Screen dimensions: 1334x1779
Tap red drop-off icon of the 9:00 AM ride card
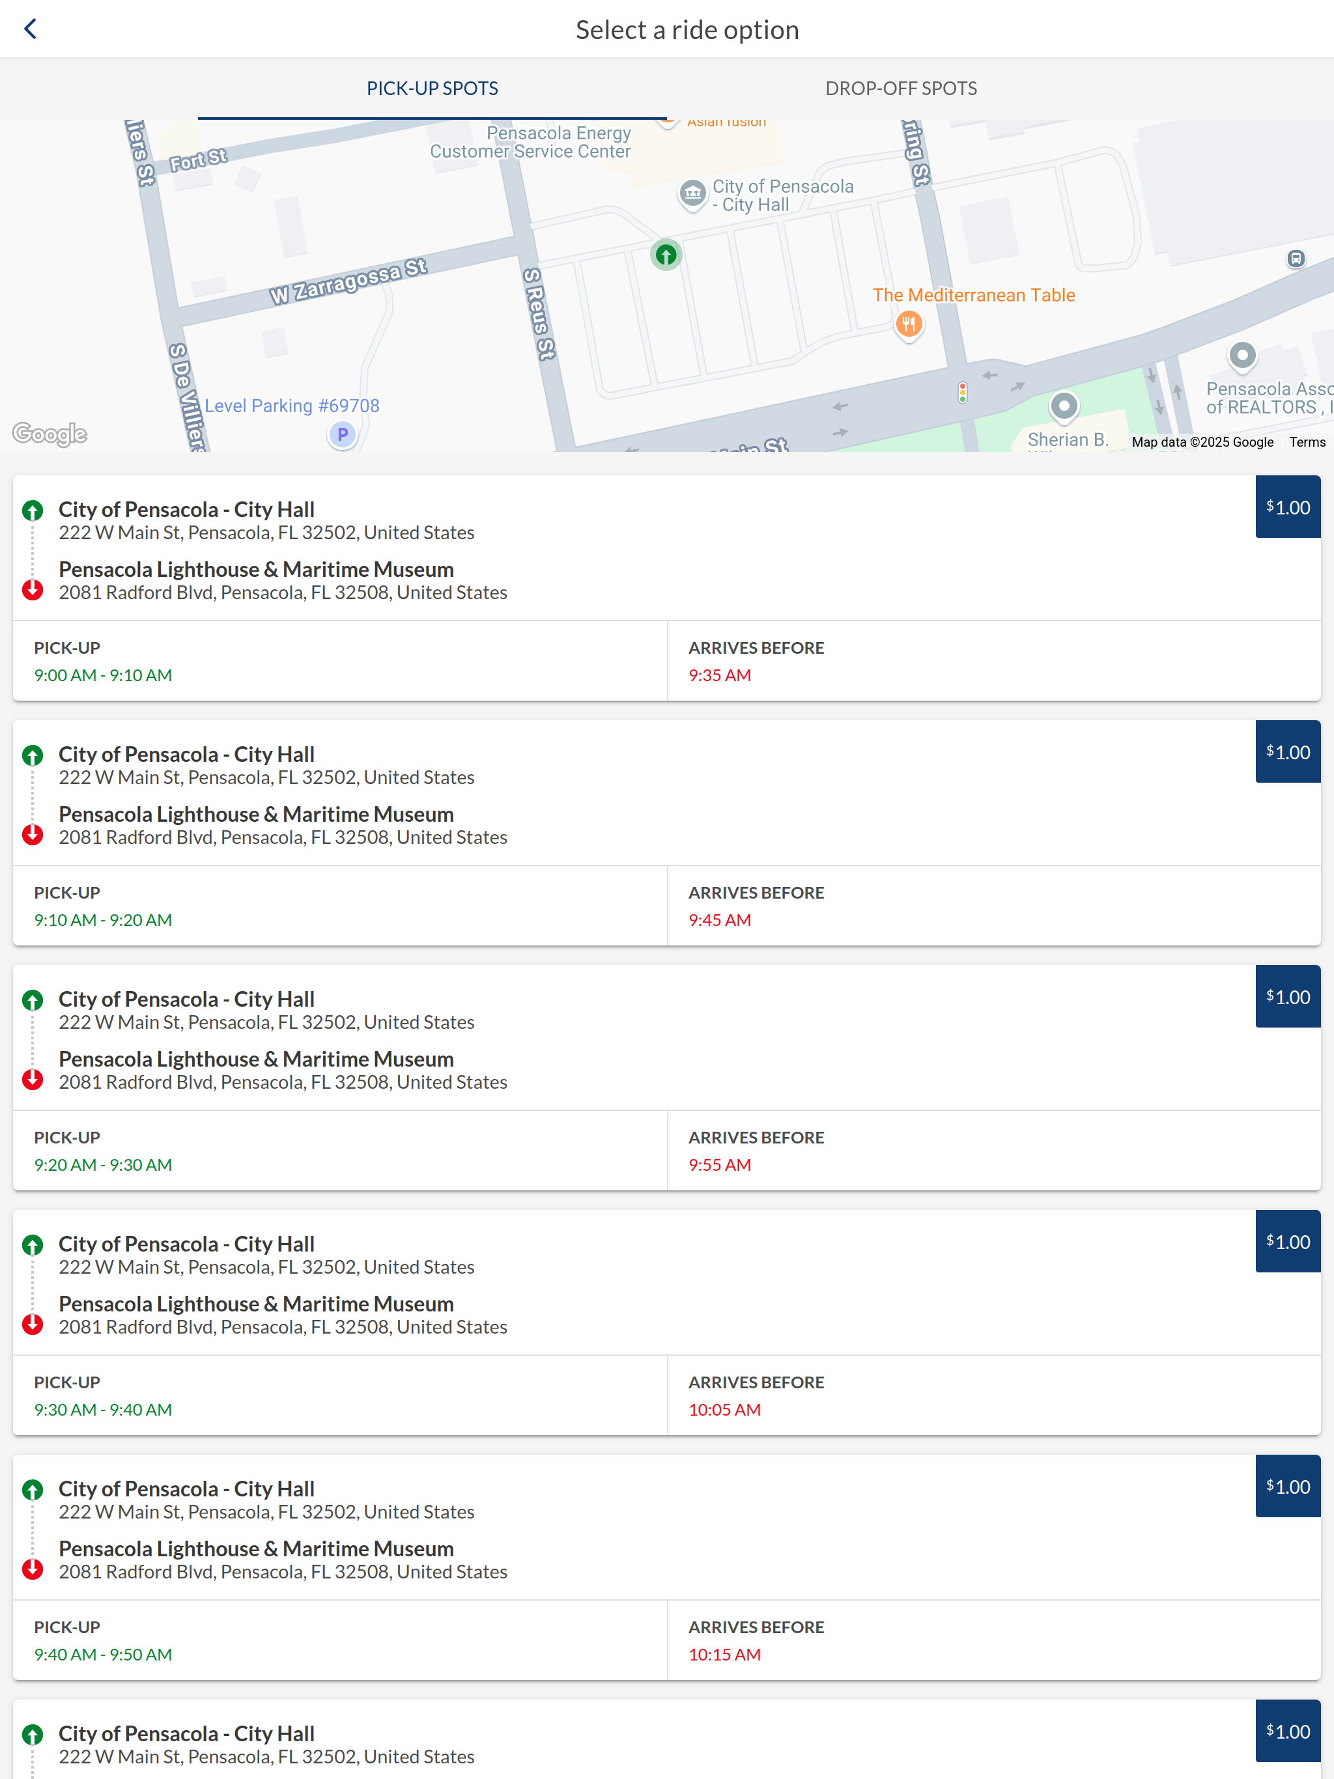click(x=33, y=589)
